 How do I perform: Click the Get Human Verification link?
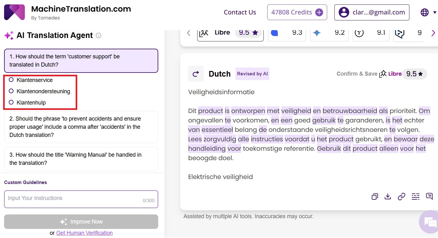(84, 233)
